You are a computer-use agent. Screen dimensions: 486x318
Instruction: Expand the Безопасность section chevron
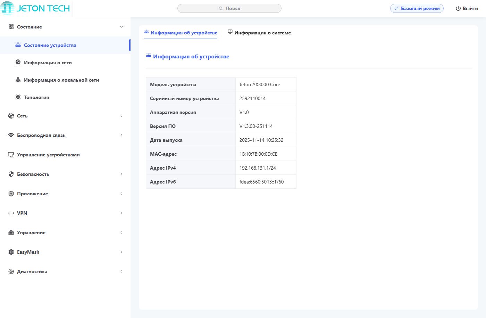pos(121,174)
